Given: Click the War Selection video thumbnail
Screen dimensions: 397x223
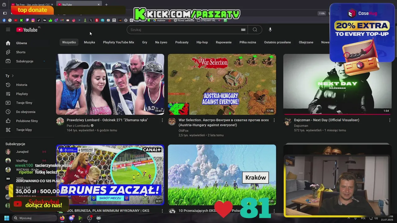Looking at the screenshot, I should coord(222,84).
